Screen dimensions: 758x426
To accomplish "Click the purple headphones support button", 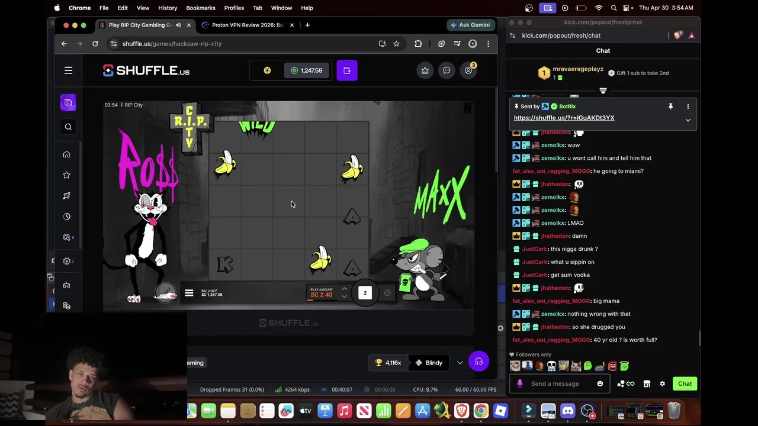I will [x=478, y=362].
